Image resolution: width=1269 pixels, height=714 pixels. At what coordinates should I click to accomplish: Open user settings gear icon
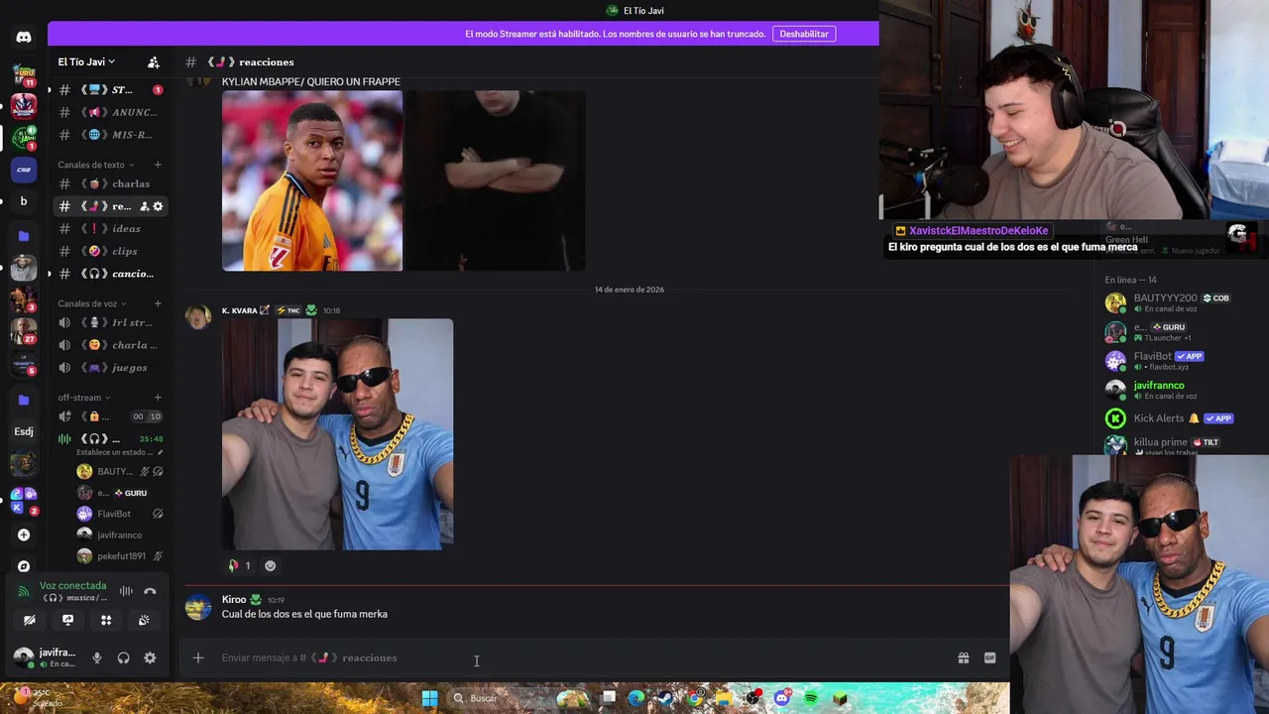[150, 657]
